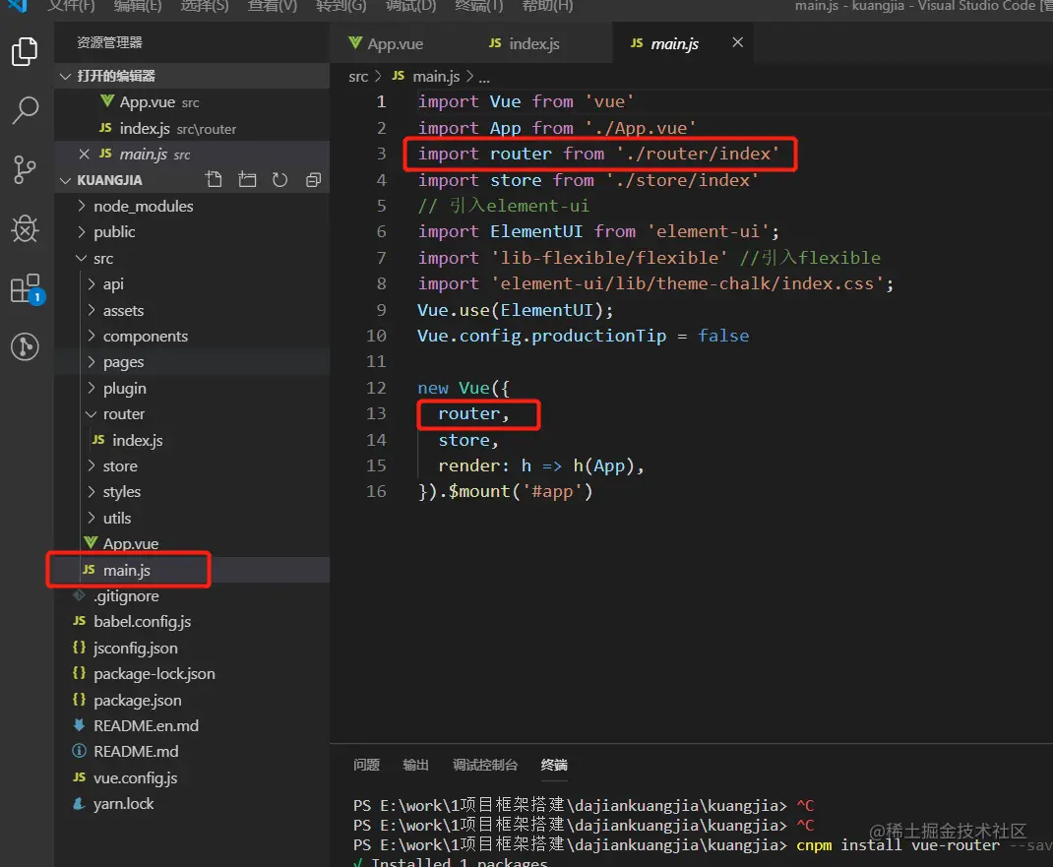Click main.js in the breadcrumb path

pos(436,77)
